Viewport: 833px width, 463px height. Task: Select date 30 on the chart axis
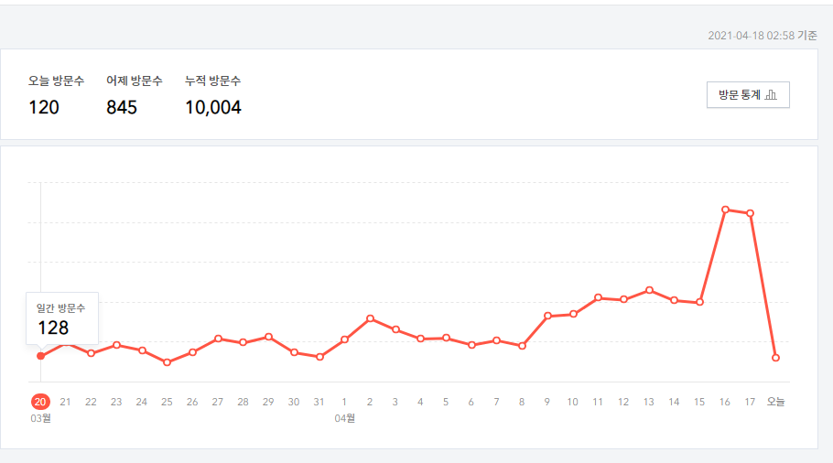[294, 402]
